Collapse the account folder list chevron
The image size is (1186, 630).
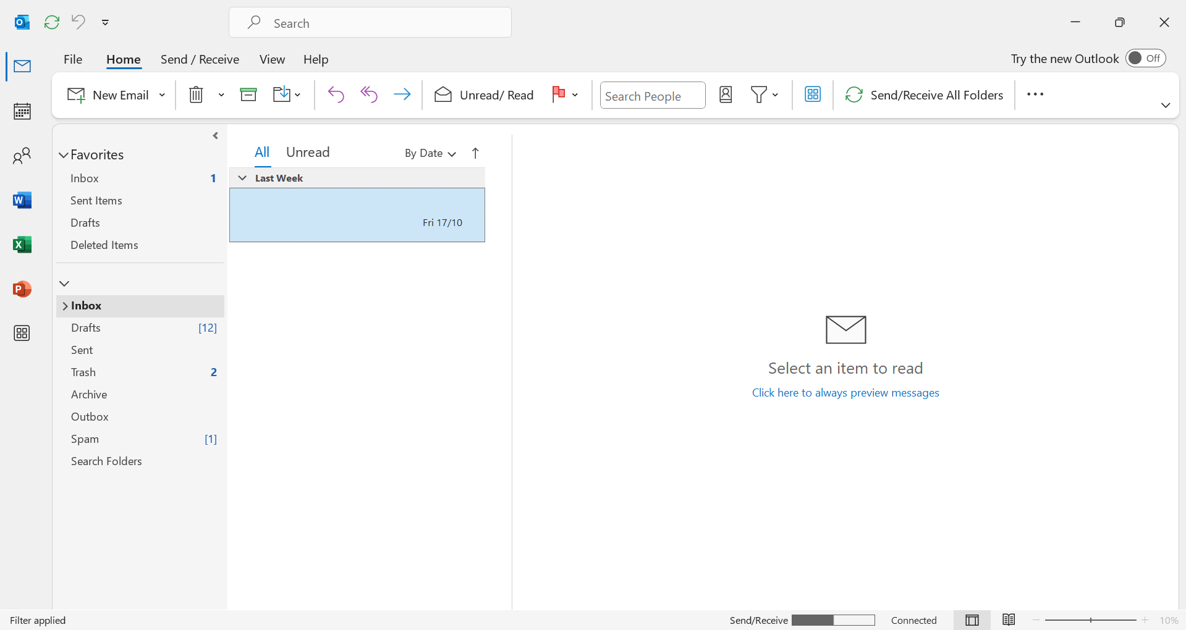click(64, 283)
